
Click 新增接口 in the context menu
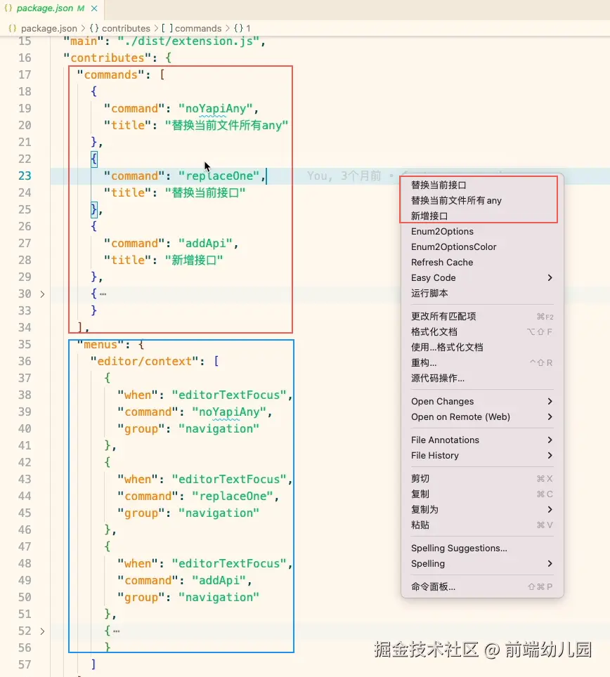point(429,216)
